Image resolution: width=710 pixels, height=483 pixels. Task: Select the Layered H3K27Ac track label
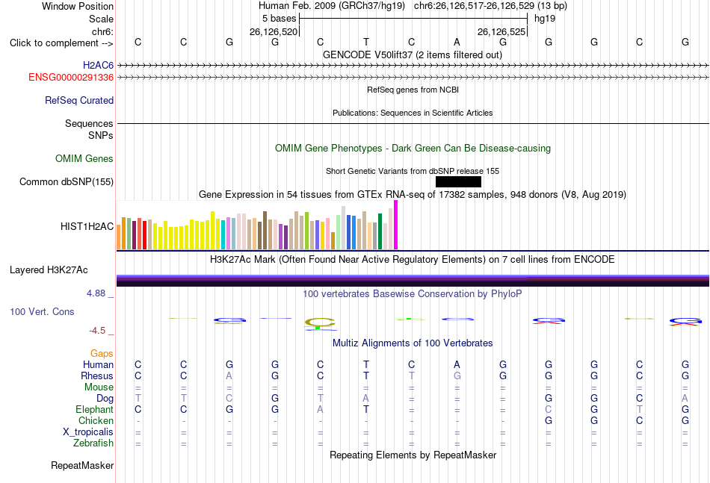click(49, 270)
